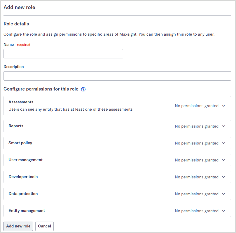
Task: Click the Description input box
Action: [117, 76]
